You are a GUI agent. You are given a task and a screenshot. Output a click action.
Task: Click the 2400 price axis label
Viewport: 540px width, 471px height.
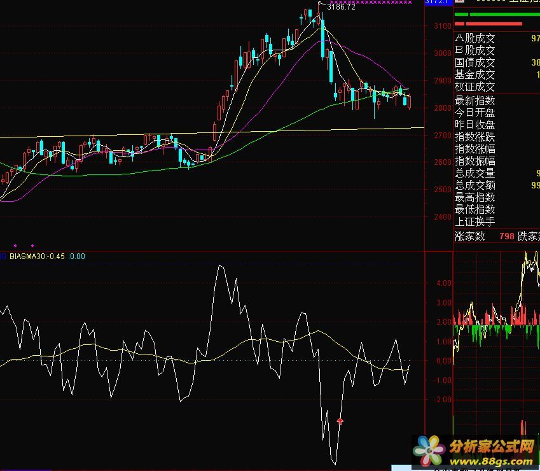443,216
